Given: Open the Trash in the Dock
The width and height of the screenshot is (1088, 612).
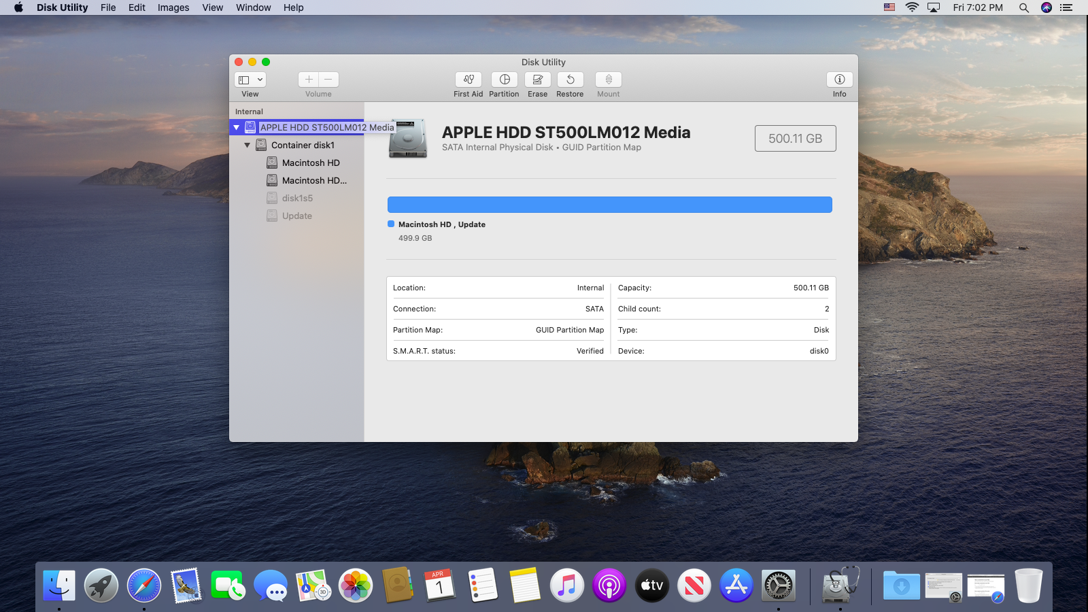Looking at the screenshot, I should coord(1028,585).
